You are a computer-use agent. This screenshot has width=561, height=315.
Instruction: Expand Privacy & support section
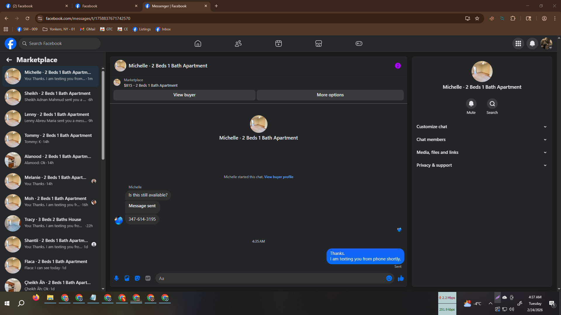point(482,165)
